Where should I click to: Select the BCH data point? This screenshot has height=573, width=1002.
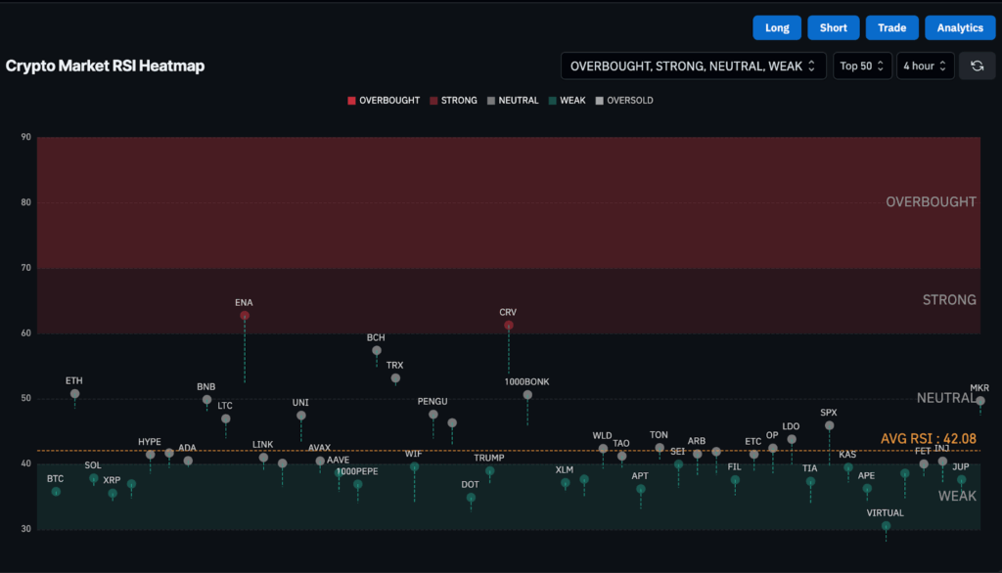tap(377, 351)
